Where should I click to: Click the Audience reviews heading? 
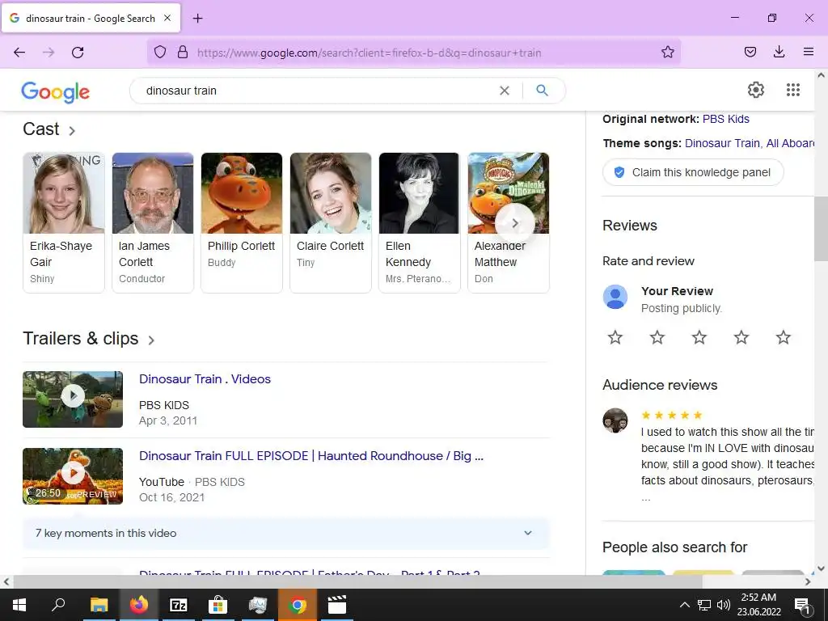660,385
